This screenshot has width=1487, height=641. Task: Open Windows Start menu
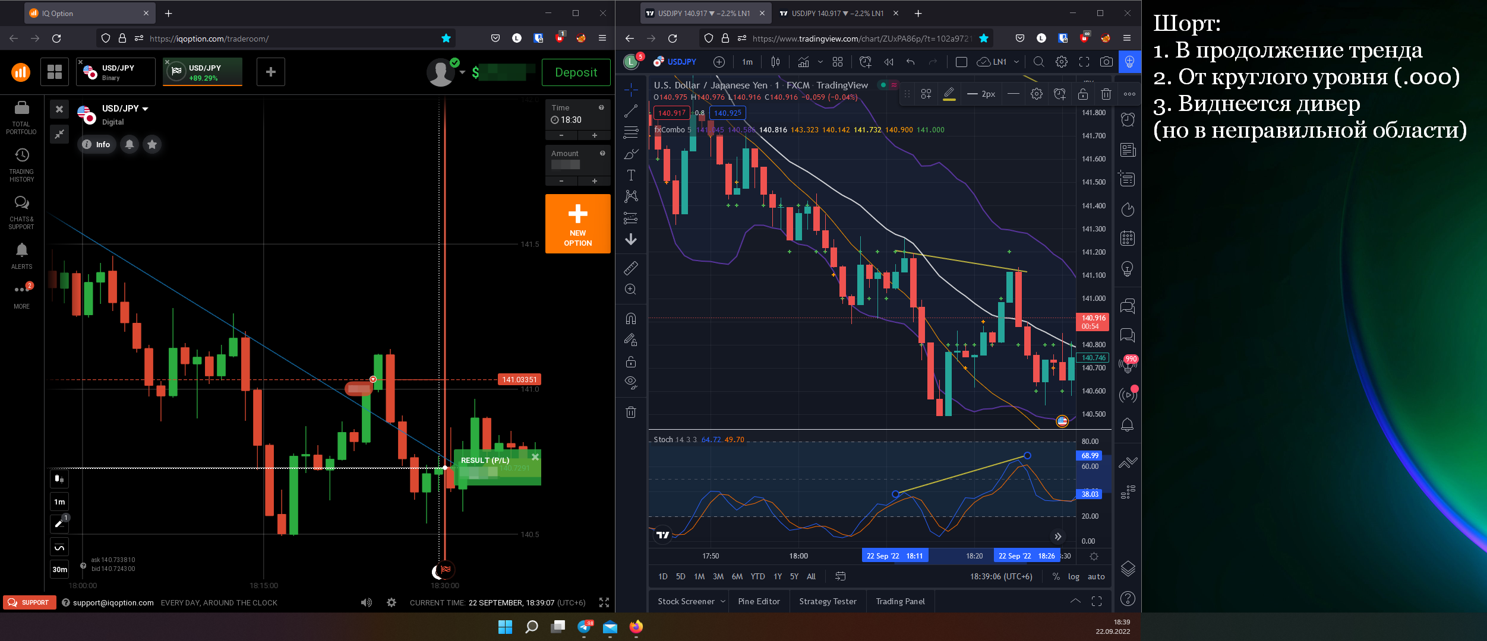(x=505, y=627)
